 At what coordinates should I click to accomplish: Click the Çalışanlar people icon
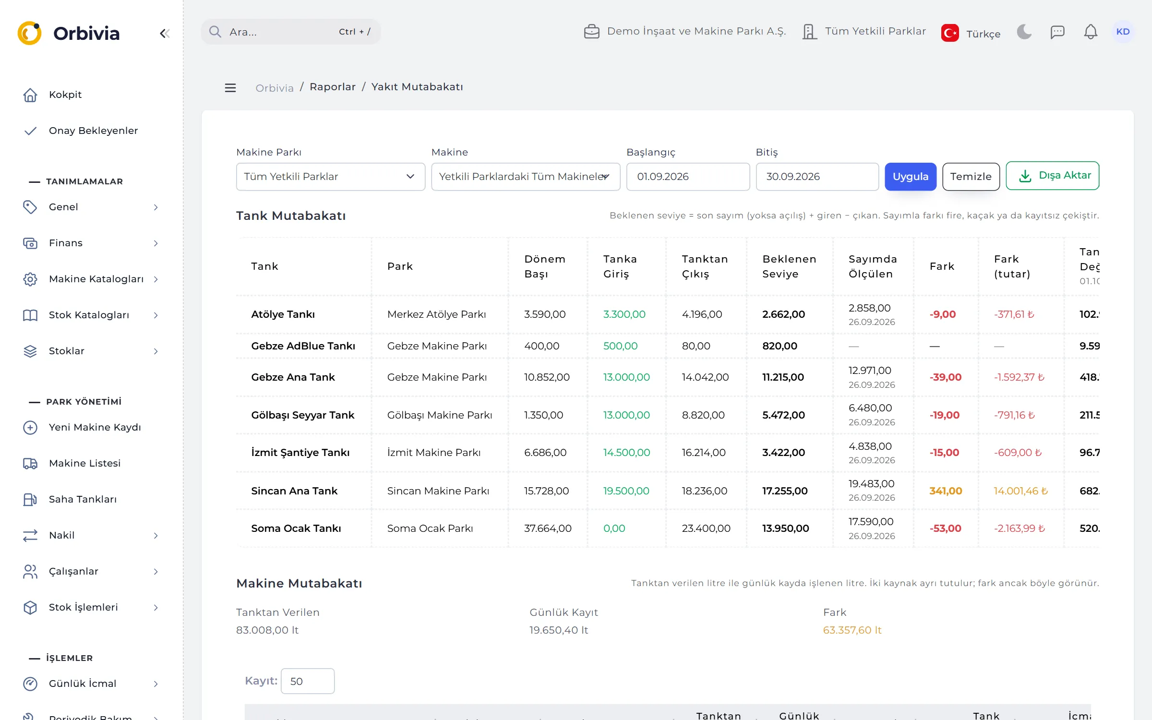30,571
